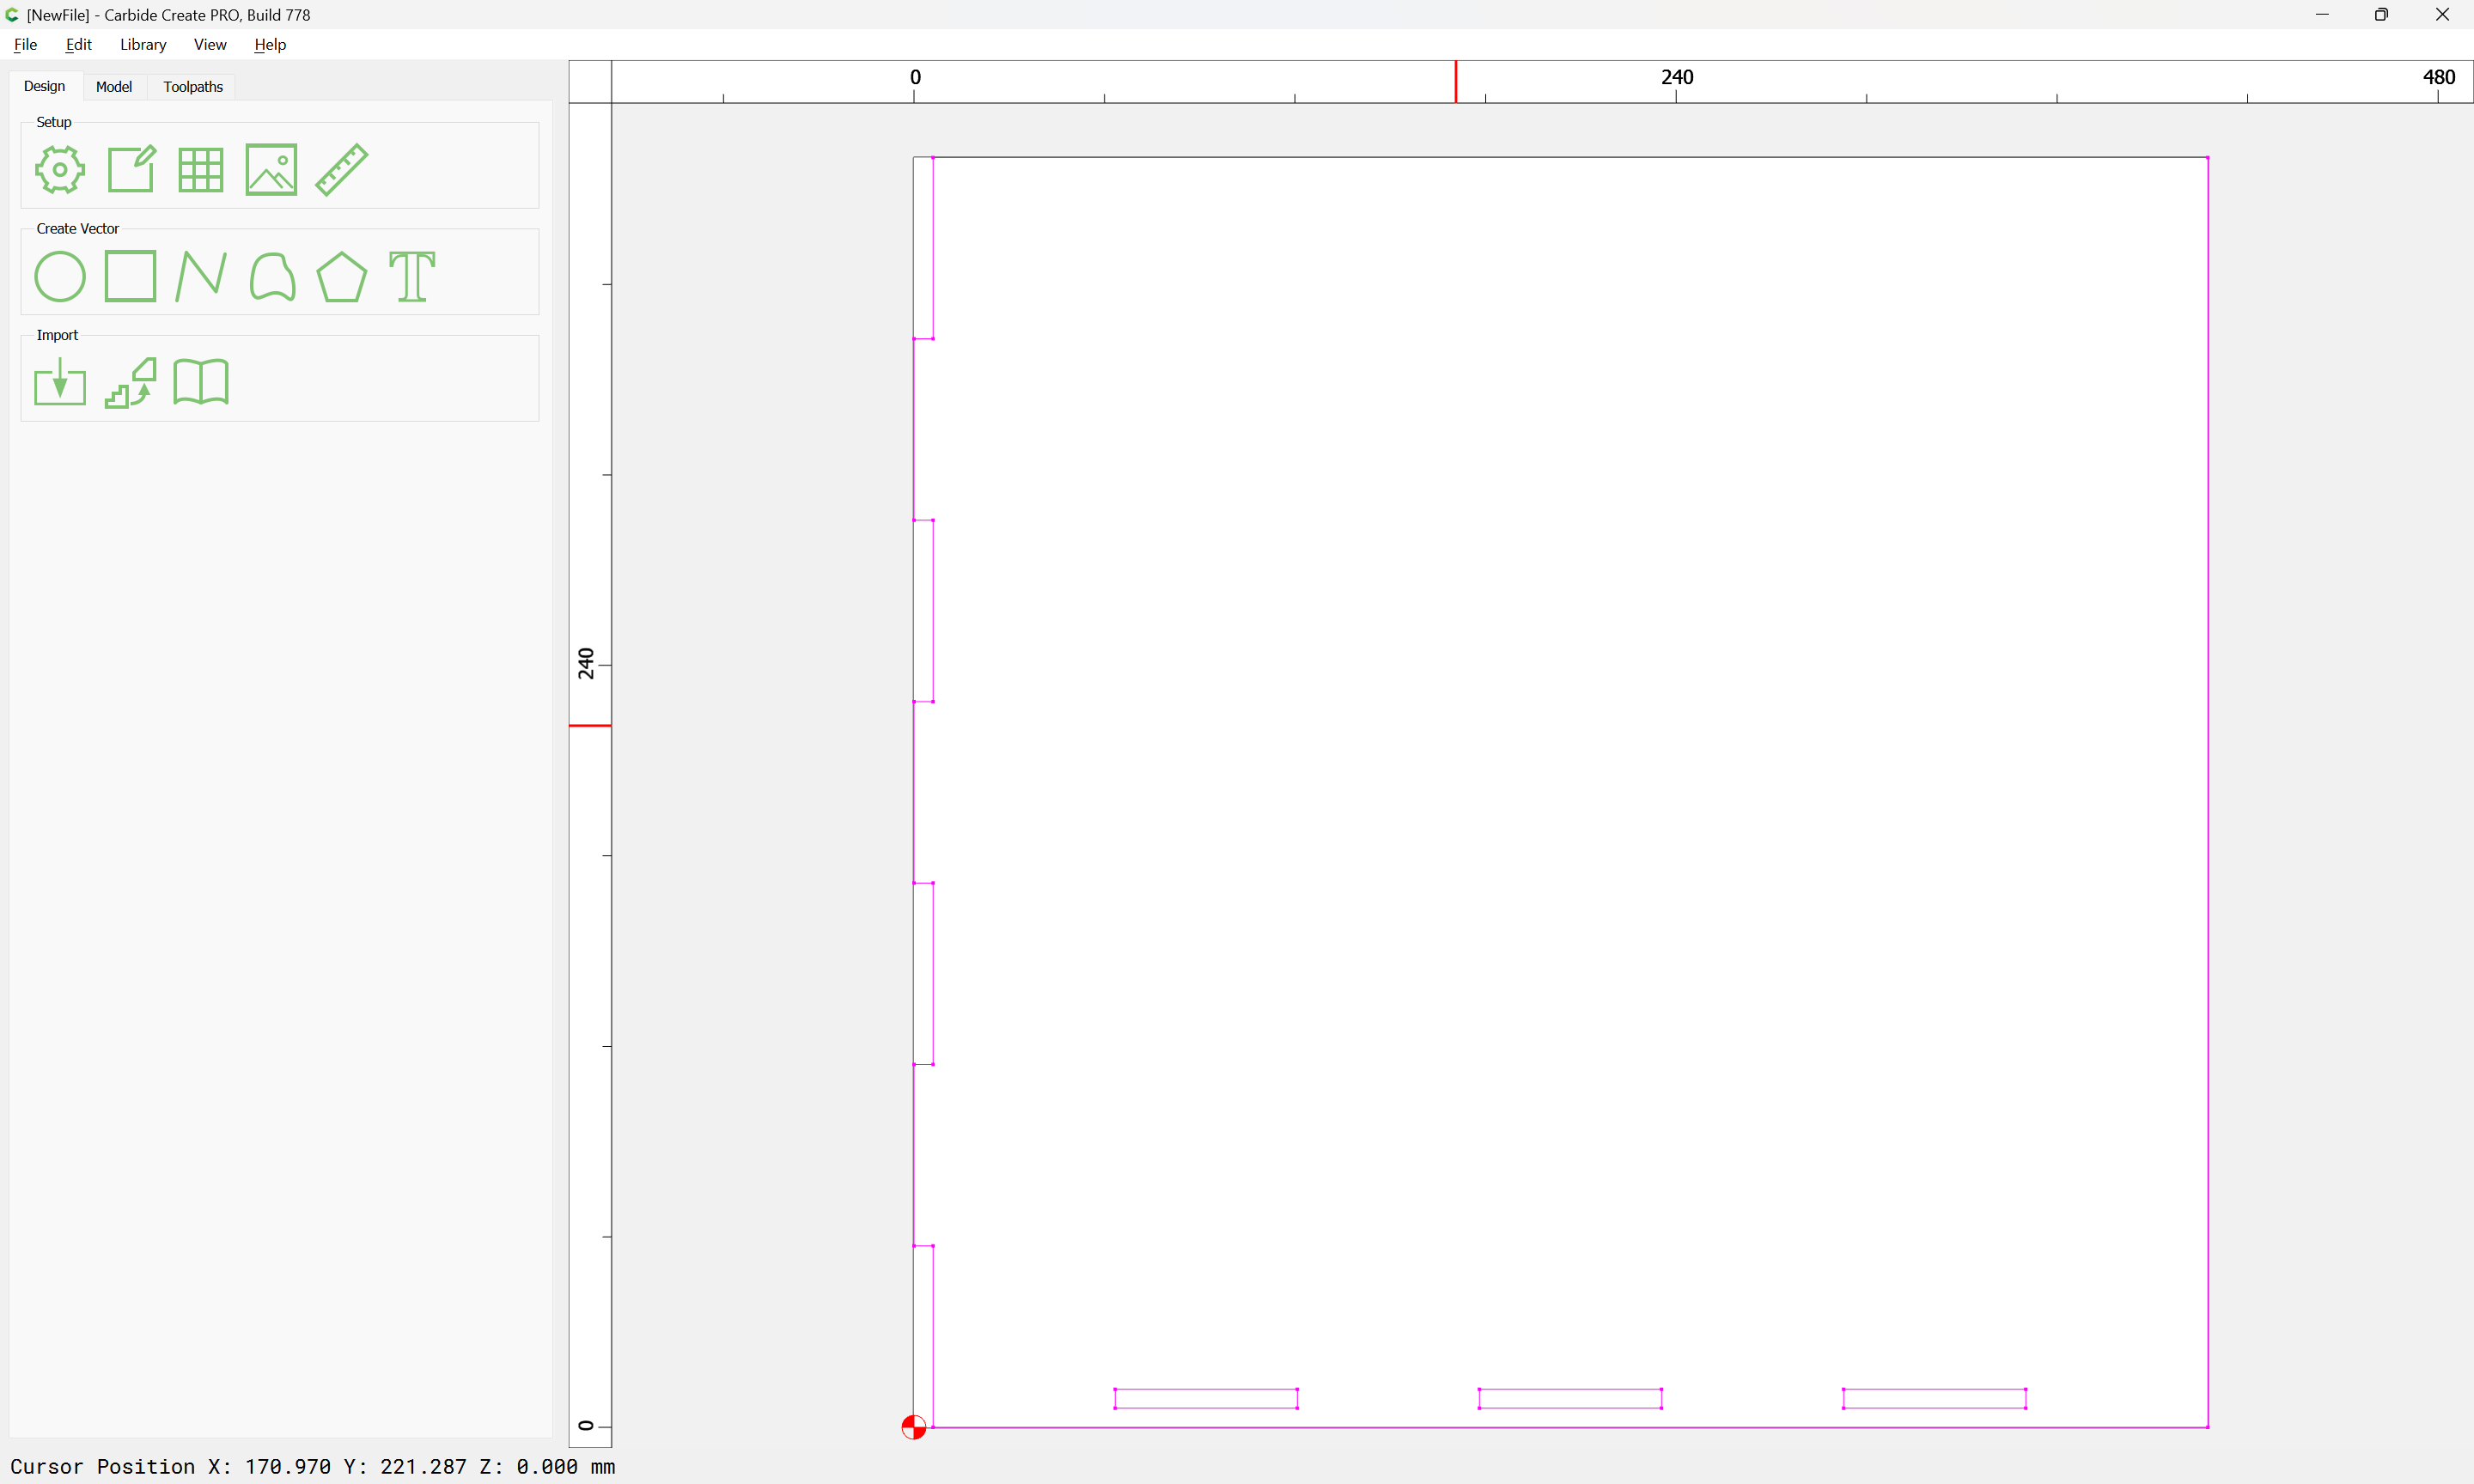This screenshot has width=2474, height=1484.
Task: Click the 240 label on vertical ruler
Action: (586, 663)
